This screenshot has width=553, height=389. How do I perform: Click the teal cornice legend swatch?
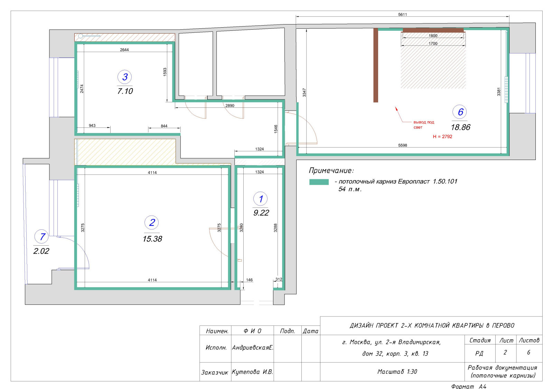(319, 182)
